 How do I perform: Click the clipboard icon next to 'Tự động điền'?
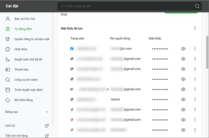[x=8, y=29]
